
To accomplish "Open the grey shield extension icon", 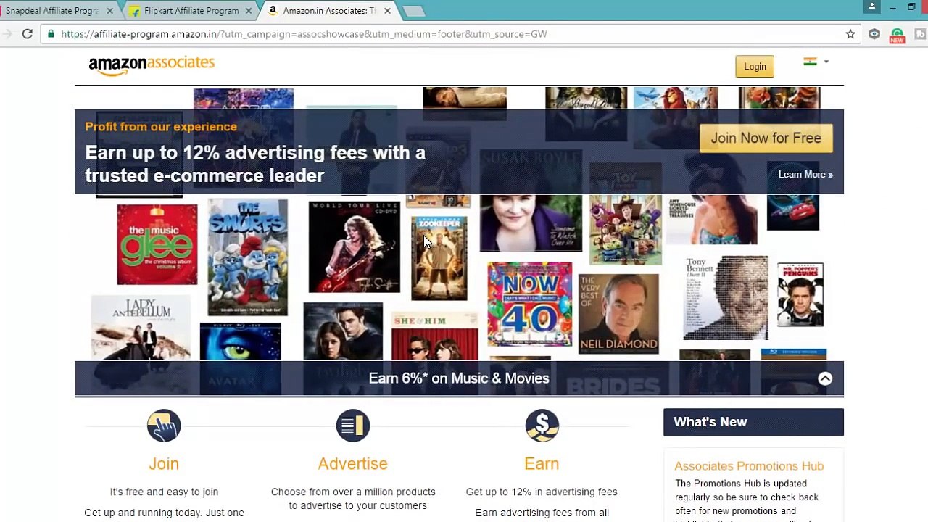I will pos(874,34).
